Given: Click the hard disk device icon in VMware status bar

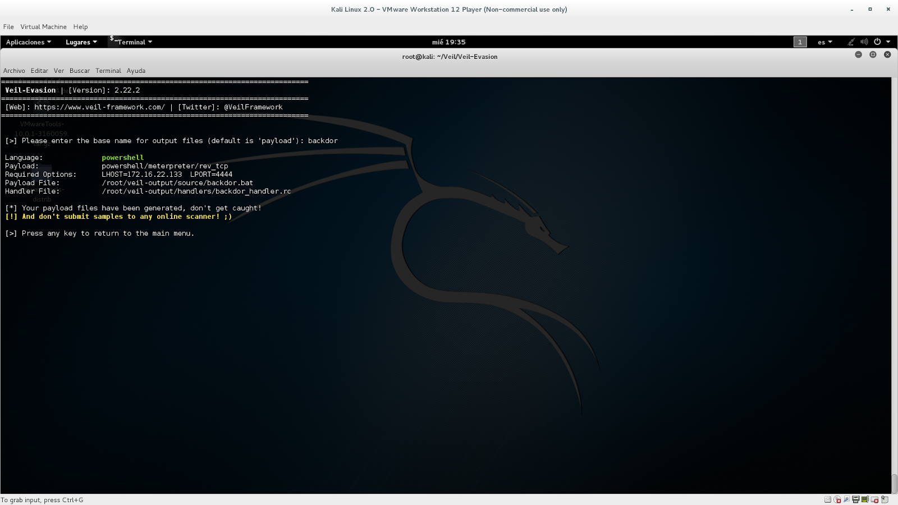Looking at the screenshot, I should tap(828, 499).
